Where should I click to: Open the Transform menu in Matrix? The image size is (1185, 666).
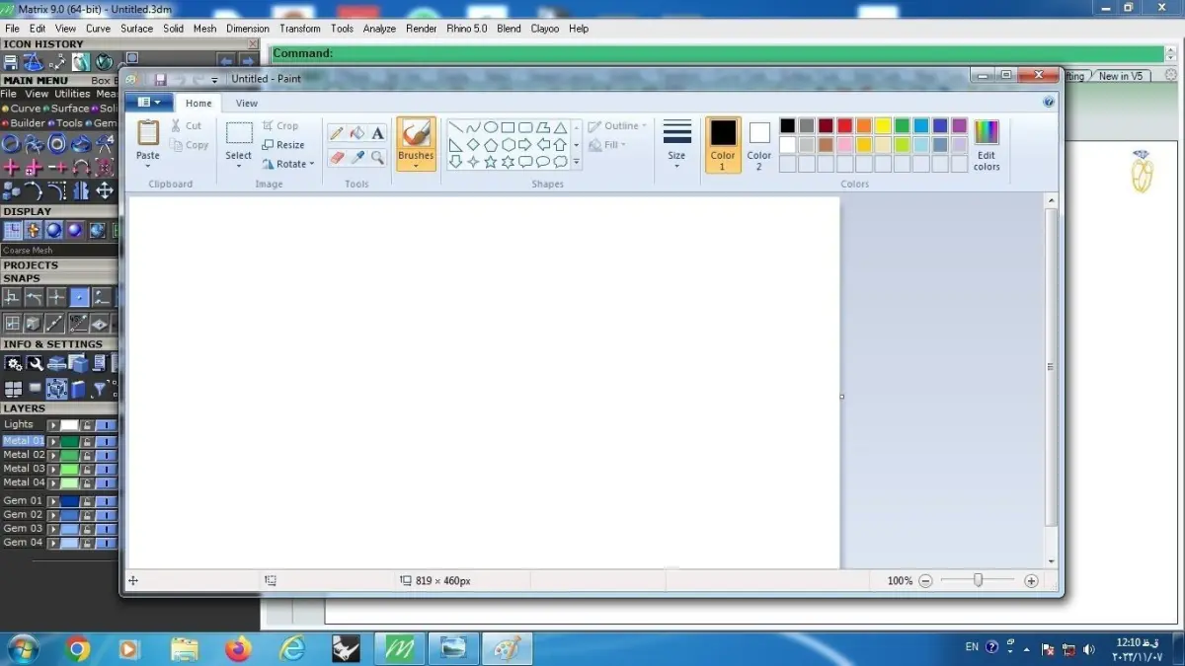coord(299,29)
